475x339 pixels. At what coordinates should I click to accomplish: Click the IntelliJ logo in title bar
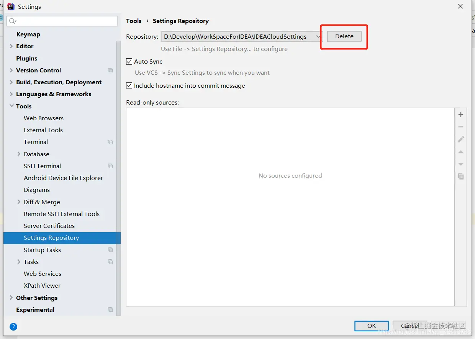[x=11, y=7]
